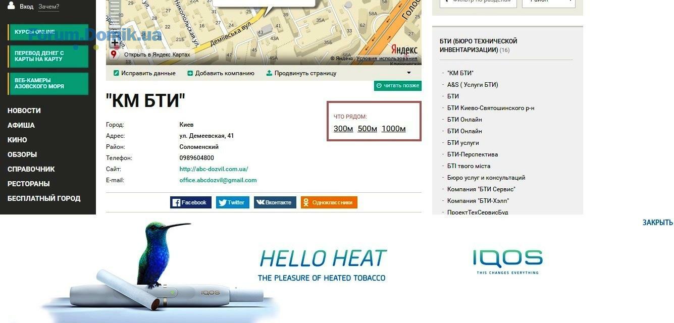Share page via Одноклассники button
This screenshot has width=674, height=323.
(329, 202)
